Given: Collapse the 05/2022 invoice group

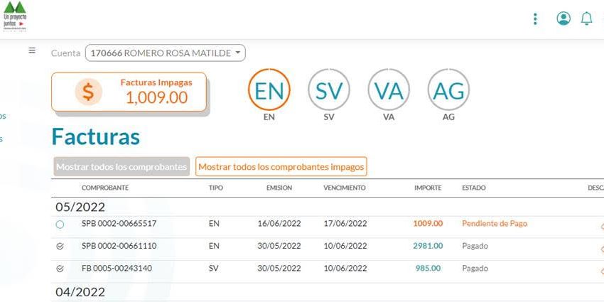Looking at the screenshot, I should (80, 207).
